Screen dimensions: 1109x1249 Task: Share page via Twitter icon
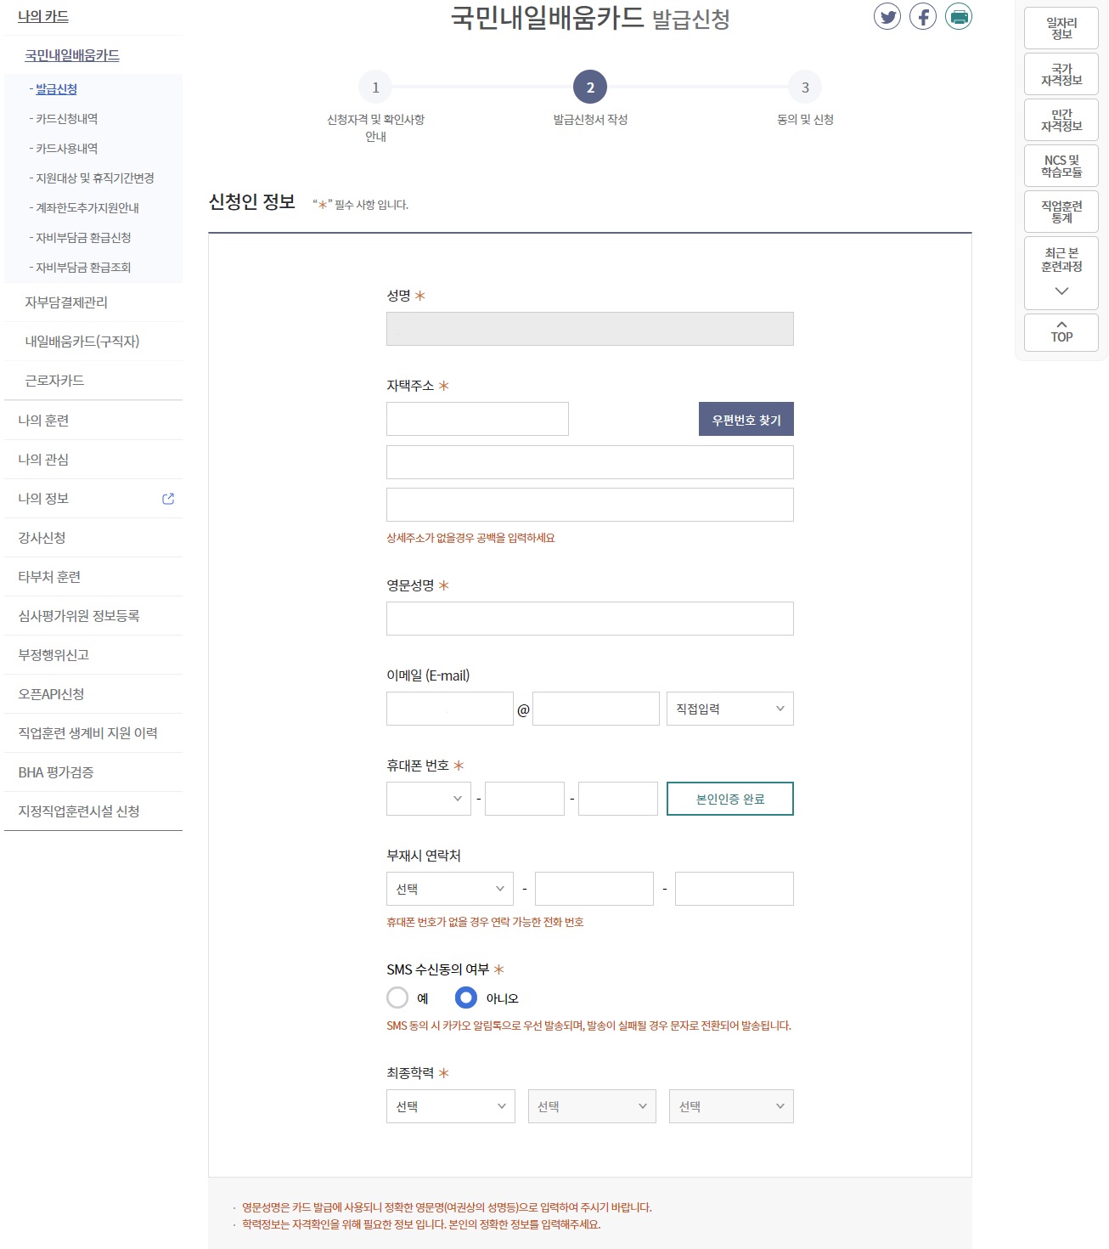887,16
